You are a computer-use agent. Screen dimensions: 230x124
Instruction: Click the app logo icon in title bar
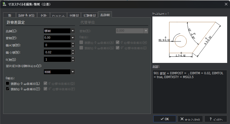(x=4, y=4)
